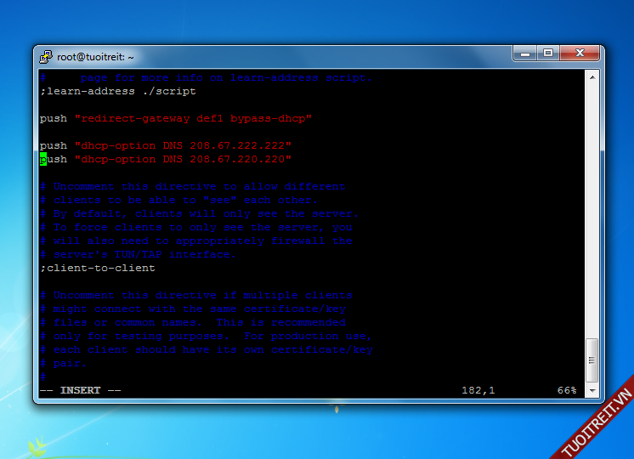The width and height of the screenshot is (634, 459).
Task: Click the line ';learn-address ./script'
Action: 117,92
